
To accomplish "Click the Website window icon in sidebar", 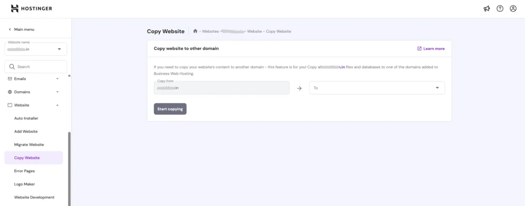I will pyautogui.click(x=10, y=105).
